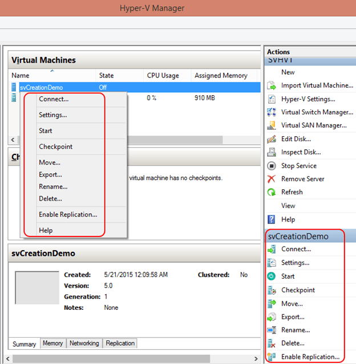Image resolution: width=356 pixels, height=364 pixels.
Task: Click the Import Virtual Machine icon
Action: (272, 85)
